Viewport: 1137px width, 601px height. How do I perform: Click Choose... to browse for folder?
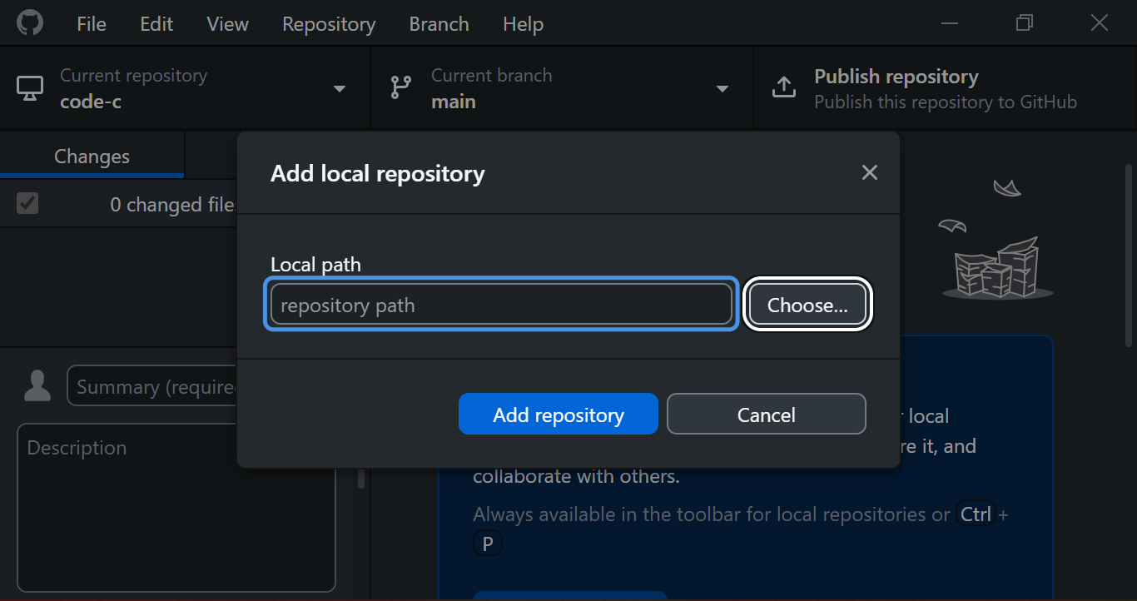[x=807, y=305]
